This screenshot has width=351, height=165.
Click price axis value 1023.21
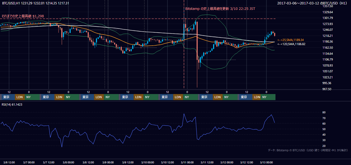327,77
